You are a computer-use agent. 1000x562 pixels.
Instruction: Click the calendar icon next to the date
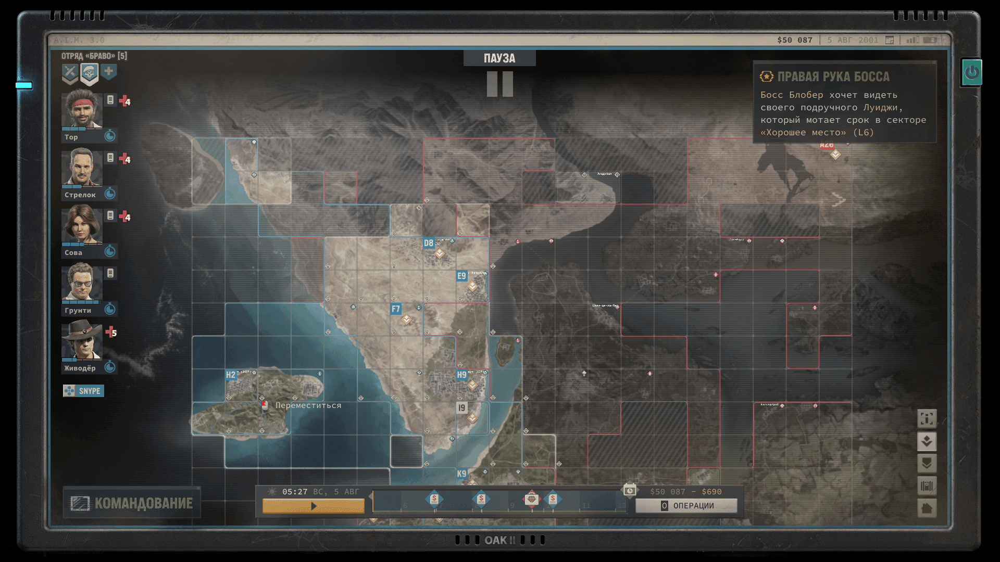[890, 40]
